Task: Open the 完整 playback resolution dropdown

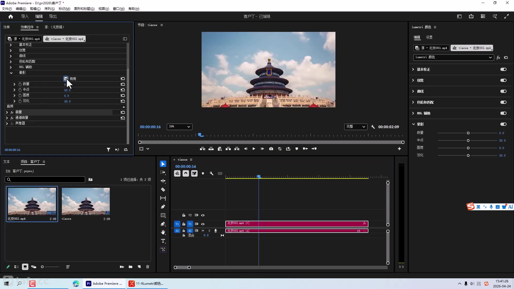Action: 356,127
